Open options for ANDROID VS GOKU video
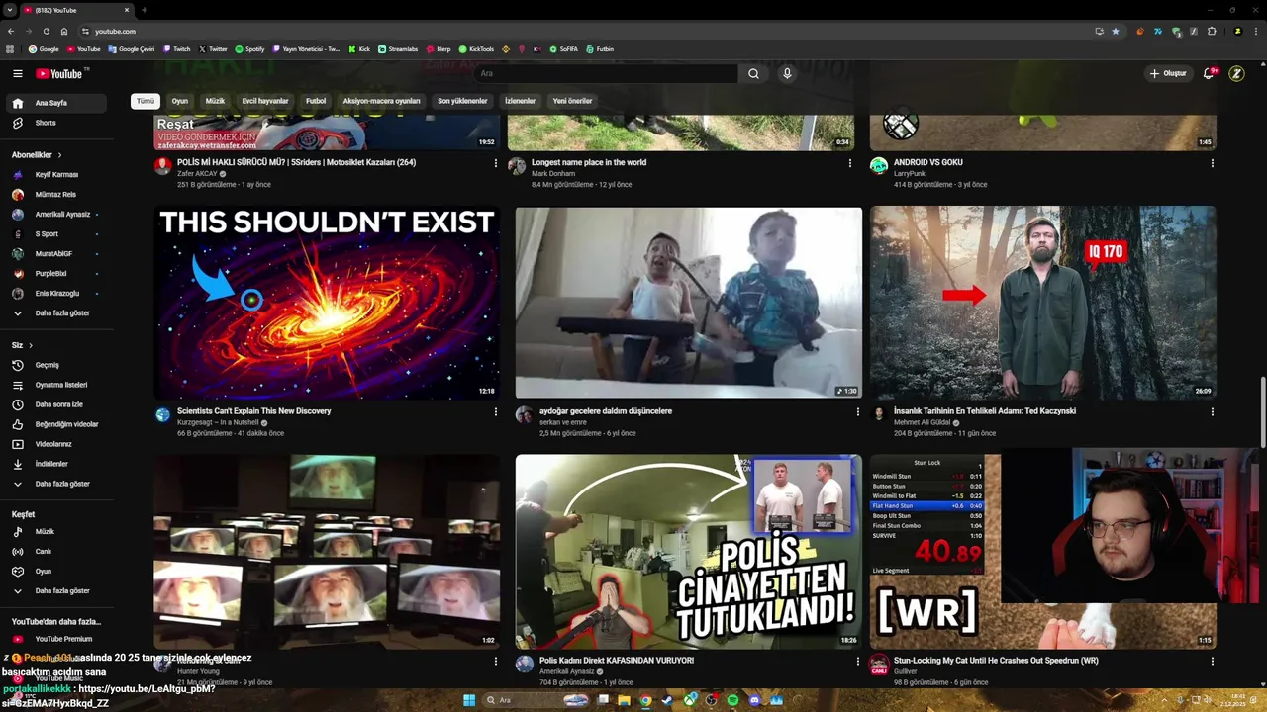The height and width of the screenshot is (712, 1267). pyautogui.click(x=1213, y=163)
